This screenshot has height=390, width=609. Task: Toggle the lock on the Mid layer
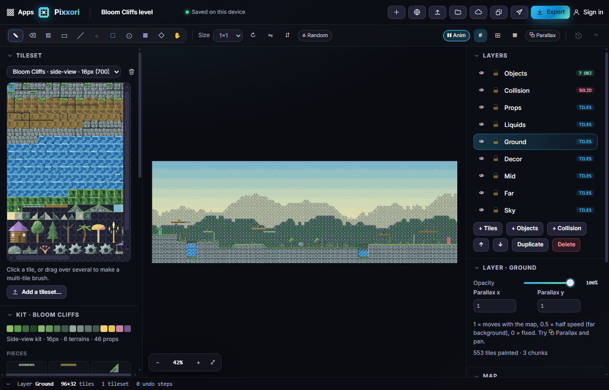click(495, 176)
